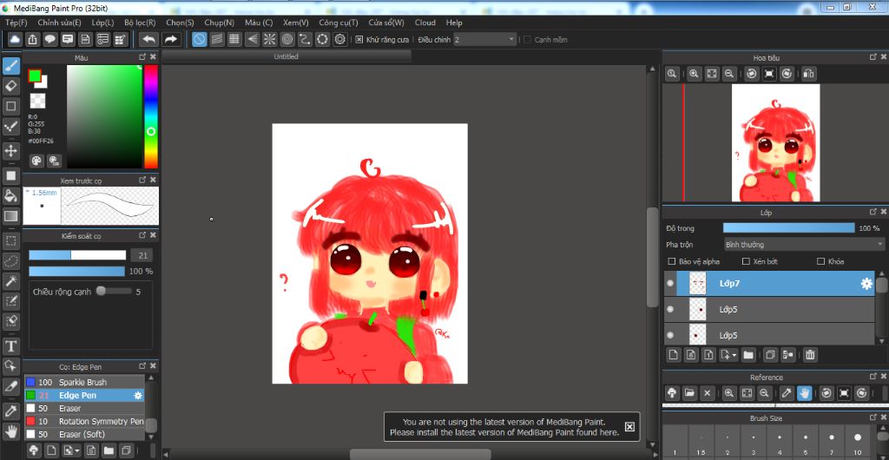Activate the Reference panel eyedropper
This screenshot has height=460, width=889.
[787, 392]
